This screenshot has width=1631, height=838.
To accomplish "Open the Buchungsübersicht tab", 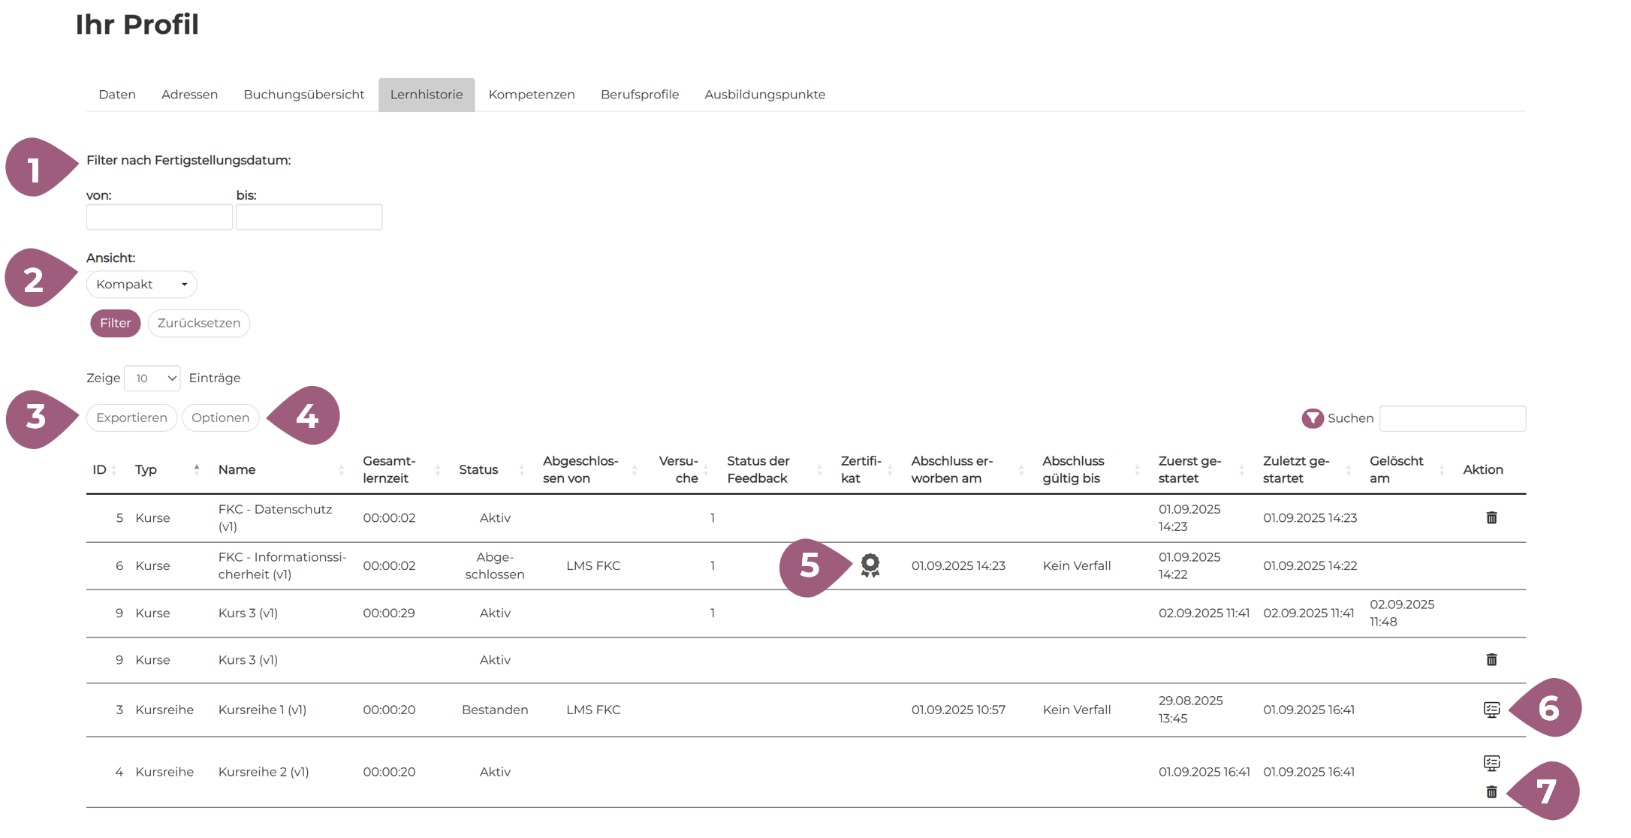I will (303, 95).
